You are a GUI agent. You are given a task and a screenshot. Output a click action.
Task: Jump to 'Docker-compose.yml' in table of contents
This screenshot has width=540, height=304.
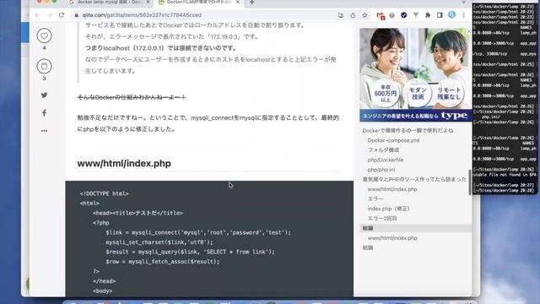pos(393,140)
